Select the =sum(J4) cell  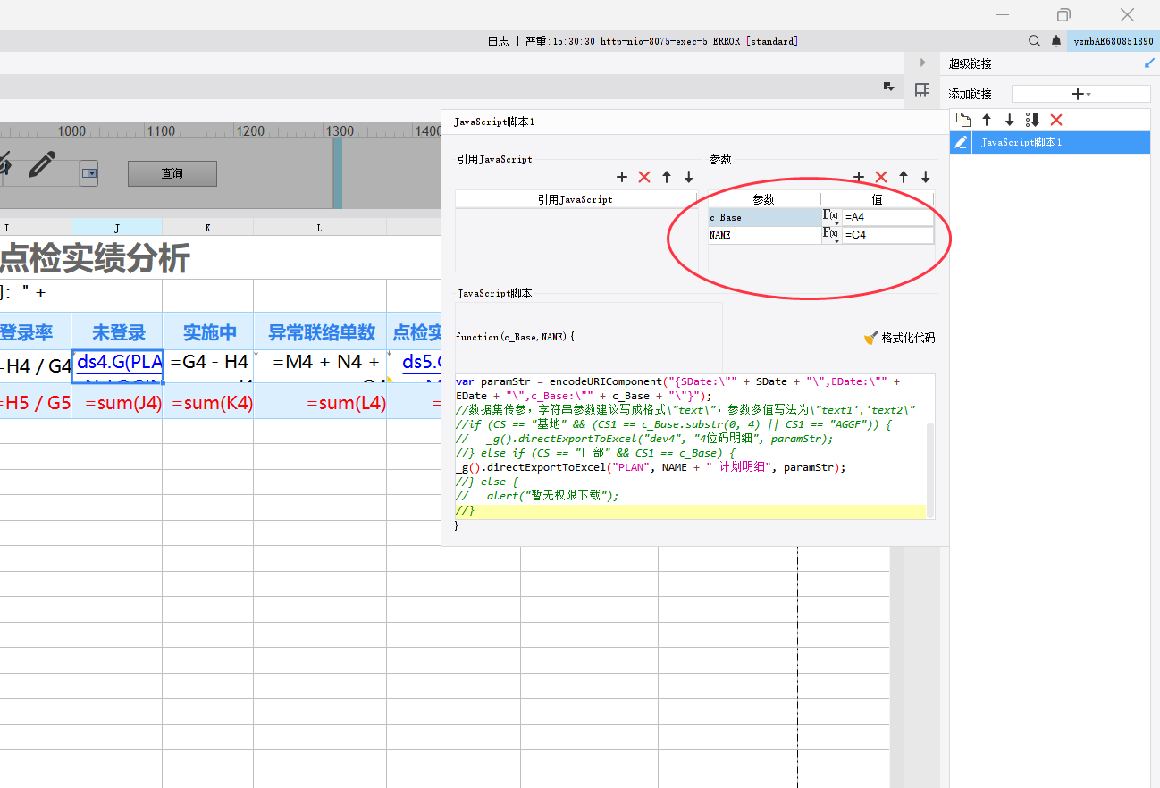(x=117, y=402)
